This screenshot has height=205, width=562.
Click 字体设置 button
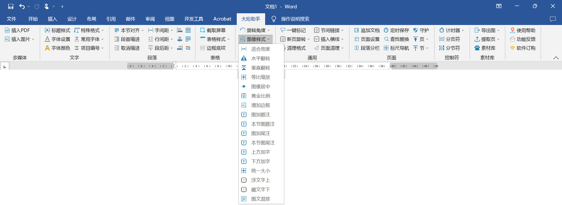coord(58,39)
